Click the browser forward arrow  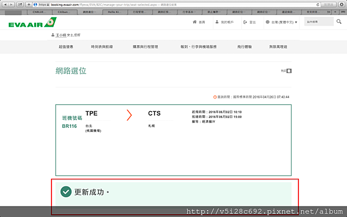(x=12, y=5)
